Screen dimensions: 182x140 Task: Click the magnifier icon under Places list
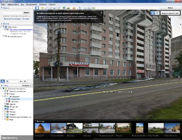[x=3, y=81]
